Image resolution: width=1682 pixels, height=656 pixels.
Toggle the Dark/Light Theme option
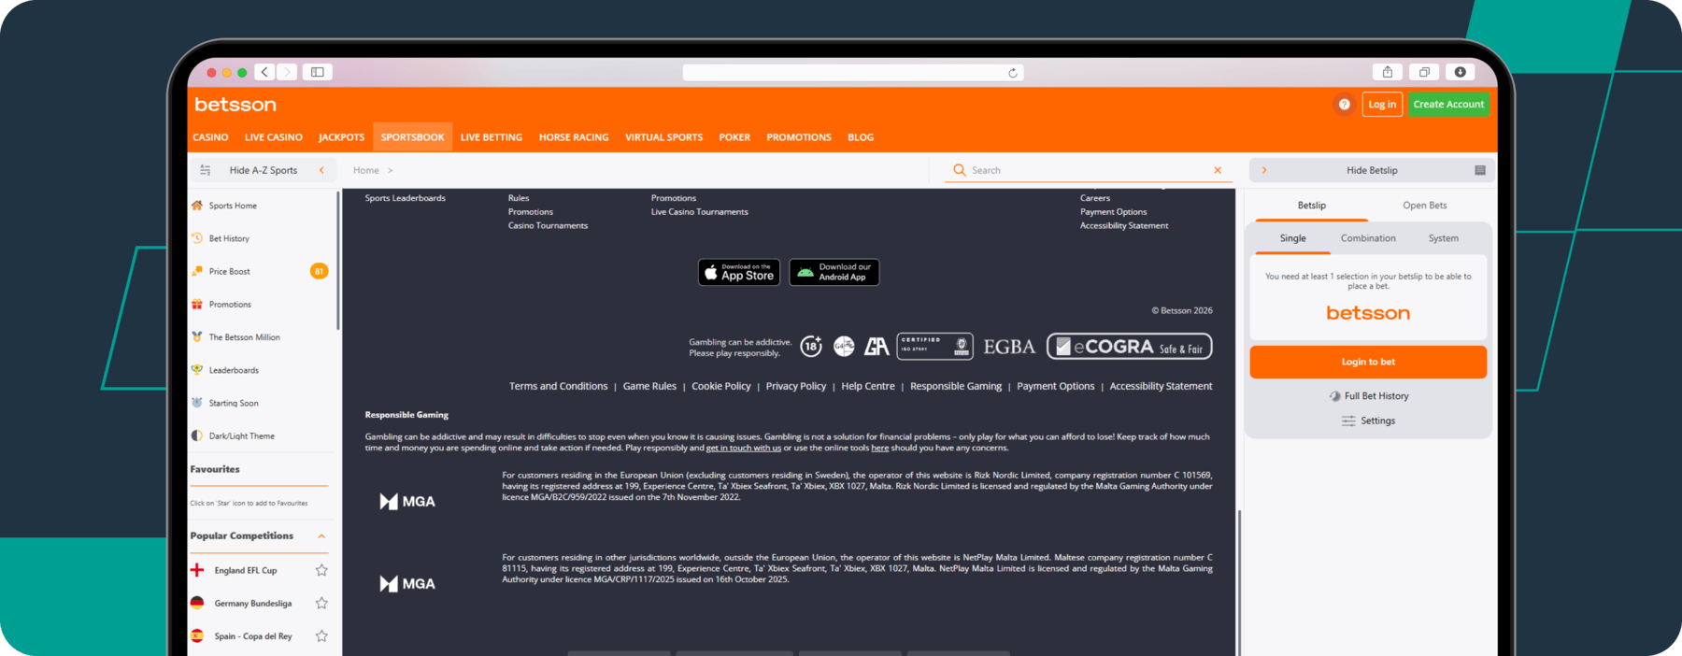pos(241,436)
